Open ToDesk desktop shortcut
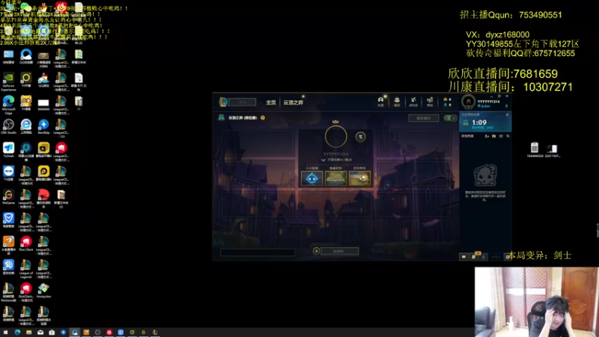 [8, 150]
